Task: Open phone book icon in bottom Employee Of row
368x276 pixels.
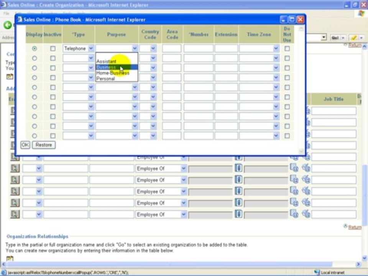Action: pos(238,214)
